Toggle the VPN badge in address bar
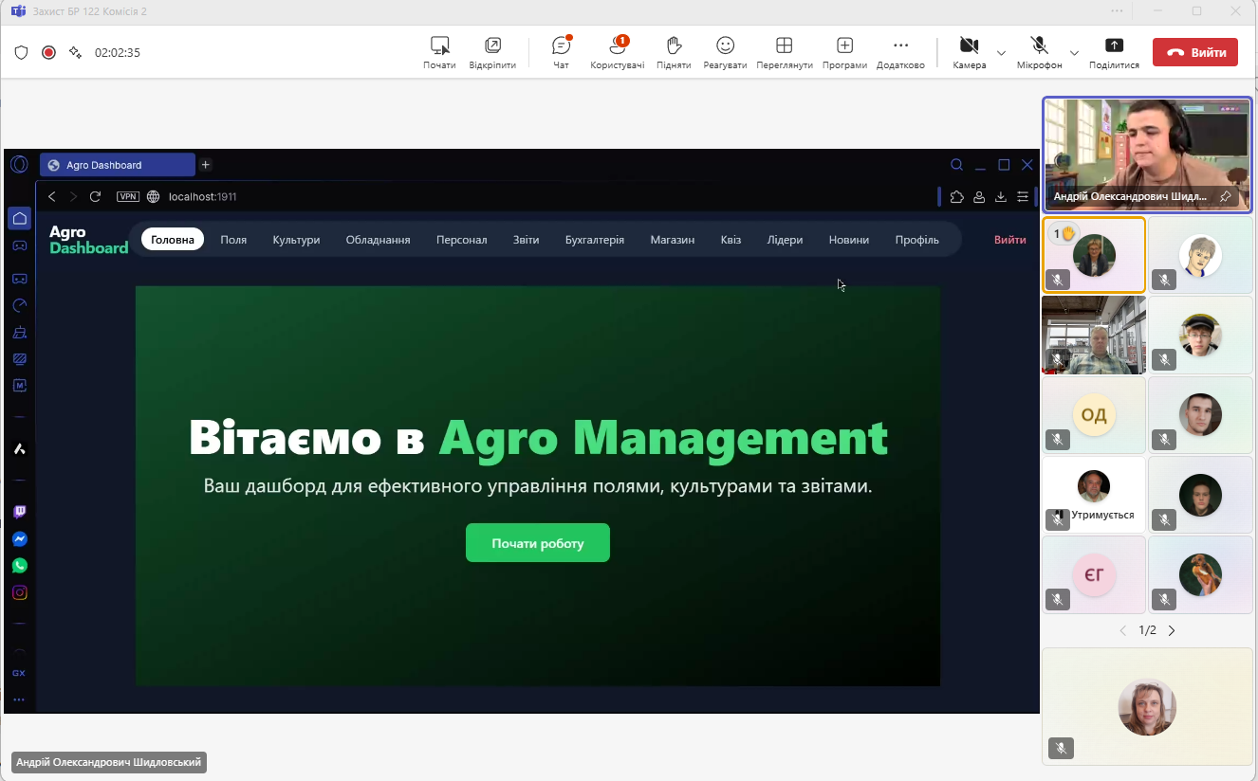 127,197
